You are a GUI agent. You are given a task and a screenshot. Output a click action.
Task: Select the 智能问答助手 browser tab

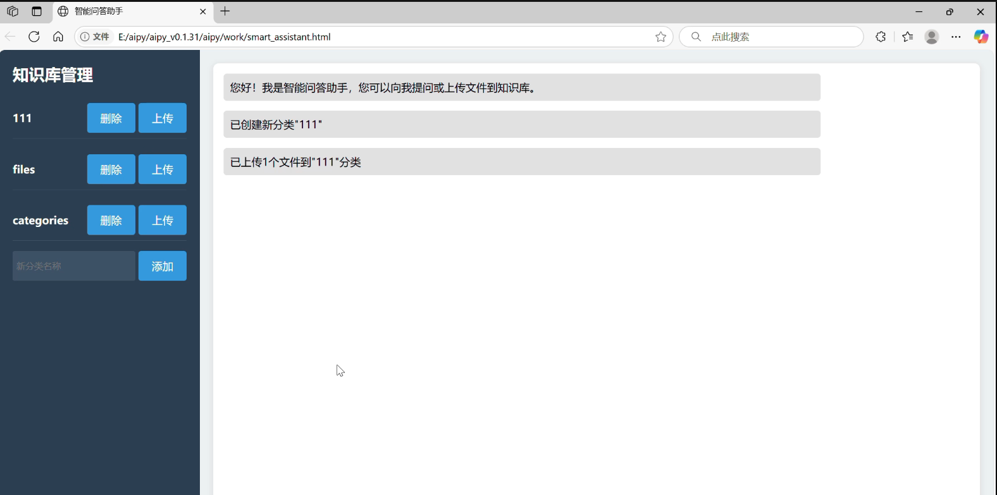tap(132, 11)
